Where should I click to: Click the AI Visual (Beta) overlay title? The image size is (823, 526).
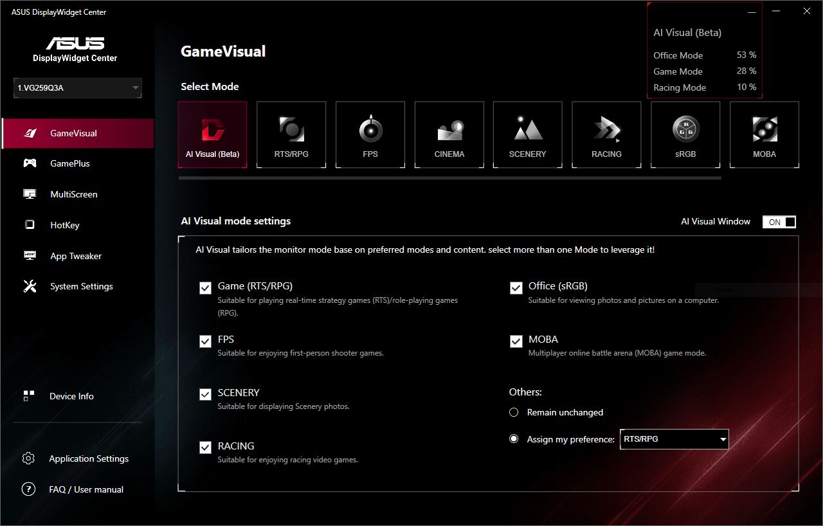point(687,33)
